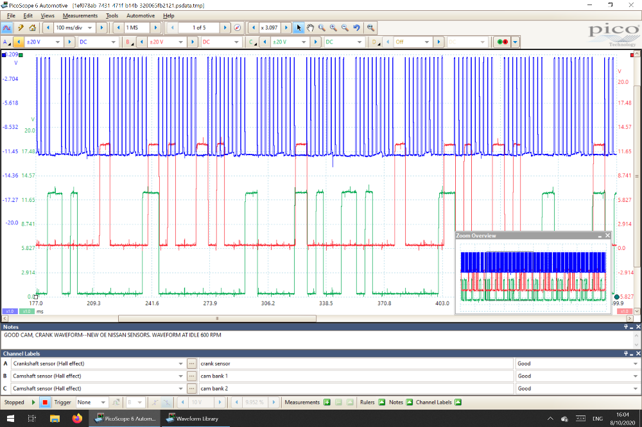The height and width of the screenshot is (427, 642).
Task: Toggle the Notes panel button
Action: [409, 403]
